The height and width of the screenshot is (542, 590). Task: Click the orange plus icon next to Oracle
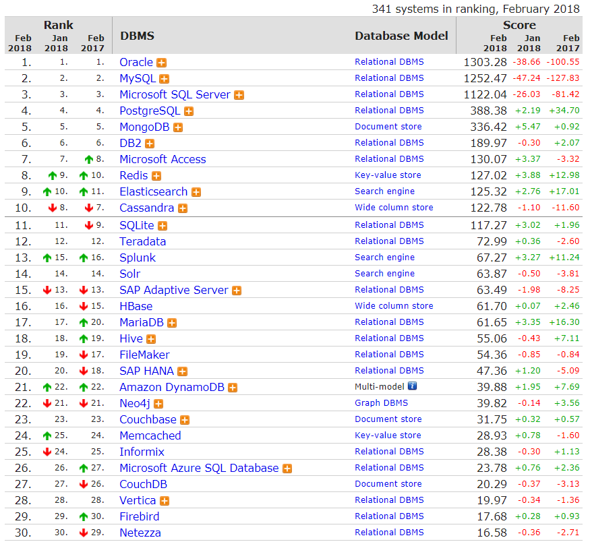(162, 63)
